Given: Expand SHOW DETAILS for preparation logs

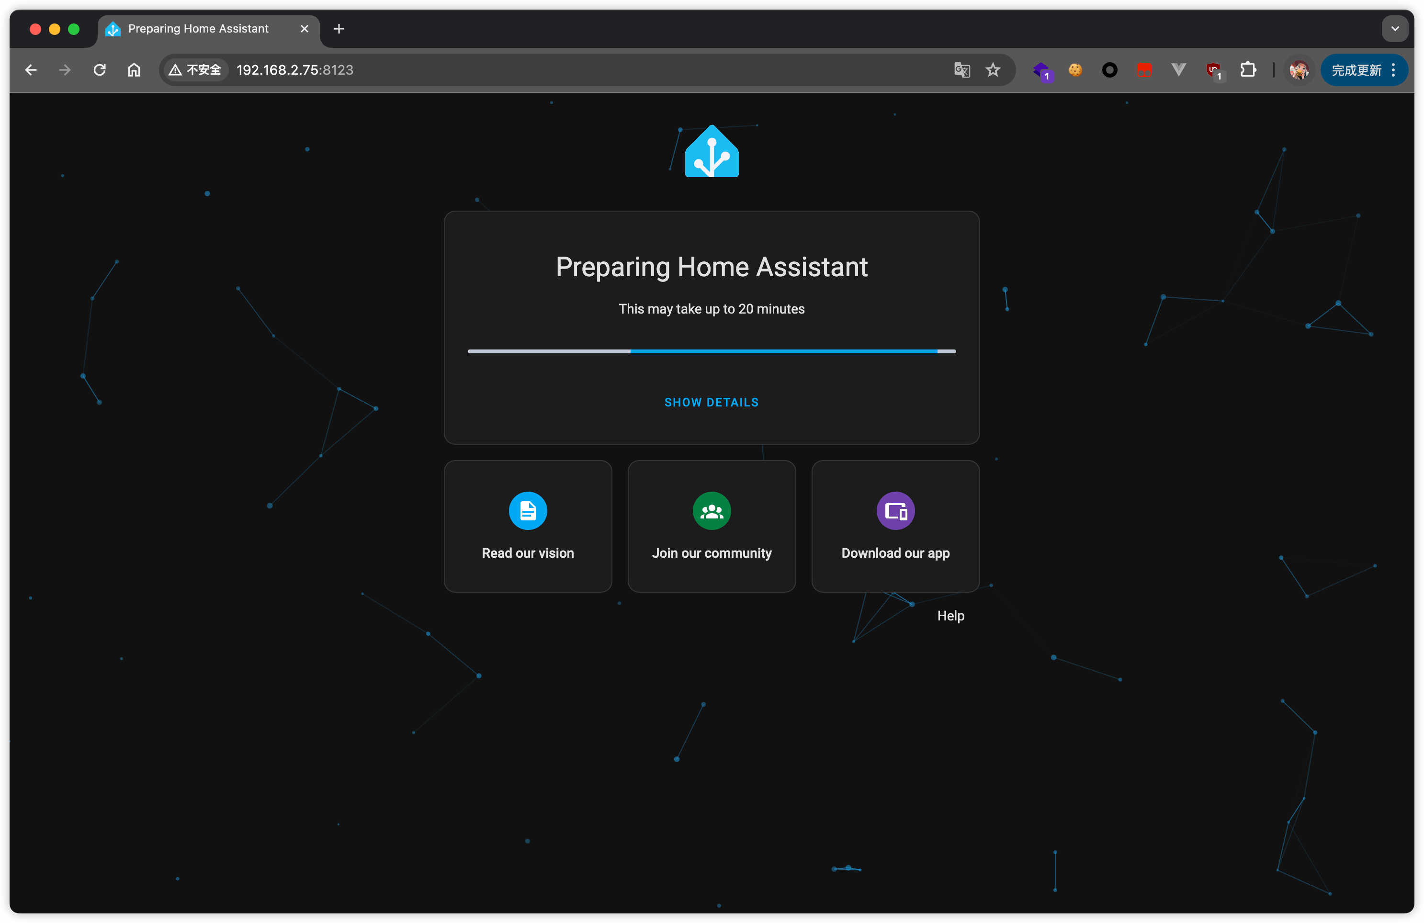Looking at the screenshot, I should click(712, 403).
